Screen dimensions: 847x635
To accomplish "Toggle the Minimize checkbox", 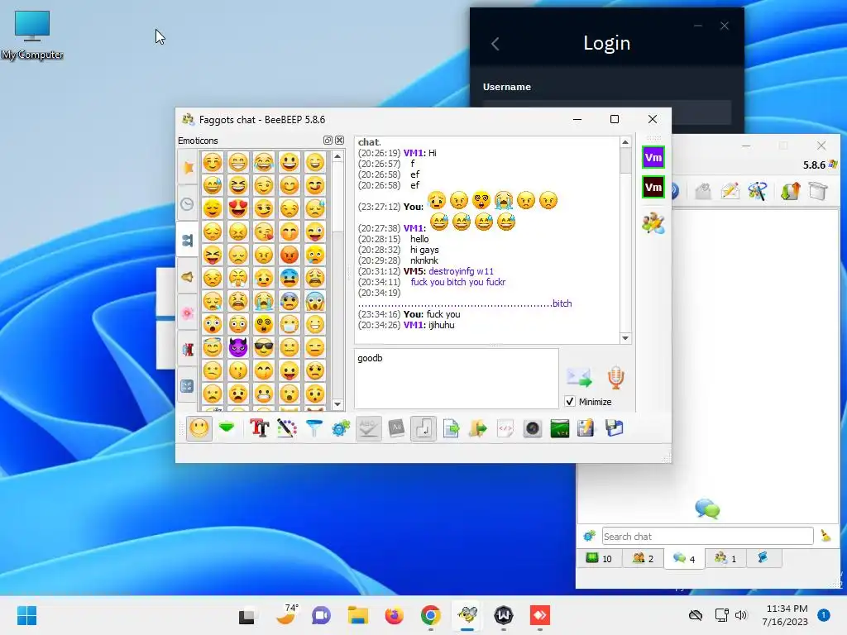I will click(x=570, y=402).
